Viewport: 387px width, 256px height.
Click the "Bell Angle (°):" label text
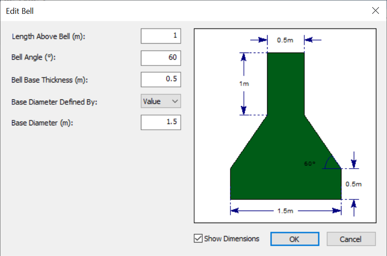34,58
